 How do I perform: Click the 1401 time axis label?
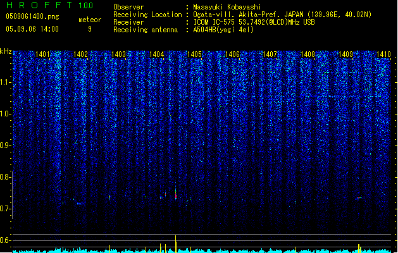[42, 54]
